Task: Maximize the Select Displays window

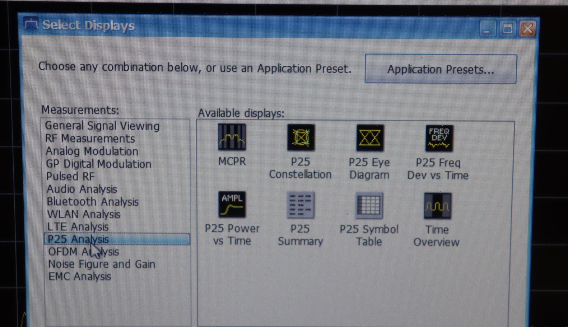Action: click(507, 28)
